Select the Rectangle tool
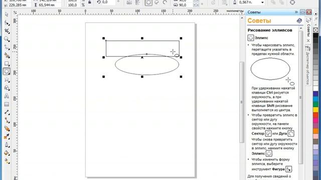 coord(7,63)
